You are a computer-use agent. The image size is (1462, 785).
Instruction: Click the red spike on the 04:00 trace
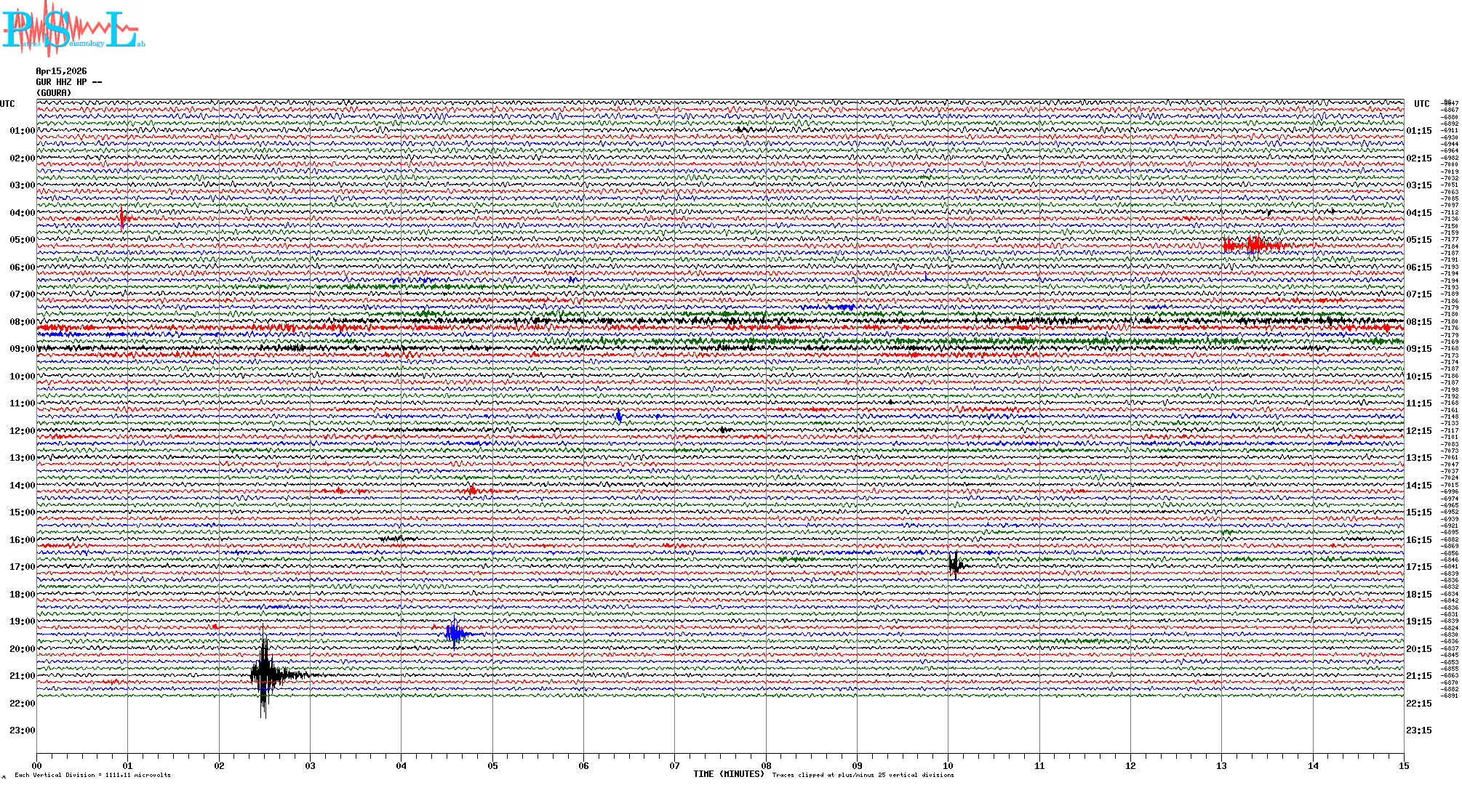pyautogui.click(x=122, y=217)
